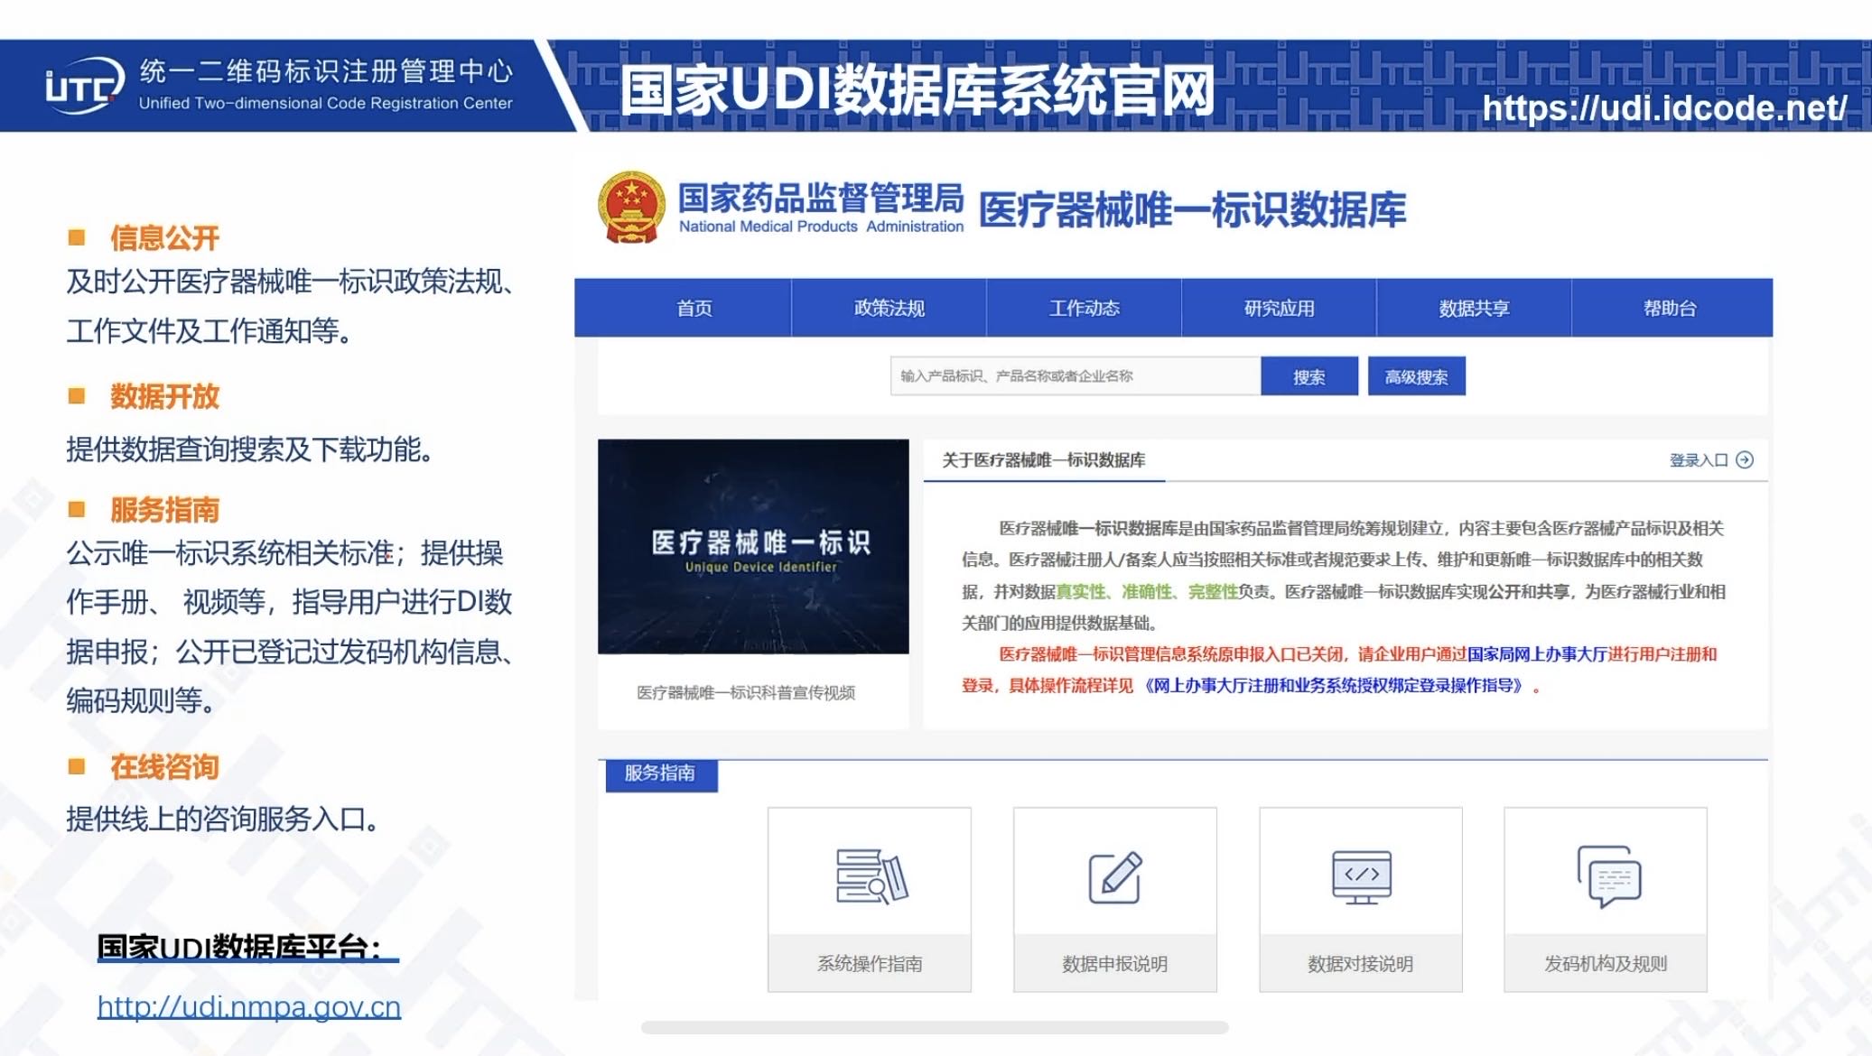Click the 在线咨询 heading
This screenshot has height=1056, width=1872.
[165, 767]
